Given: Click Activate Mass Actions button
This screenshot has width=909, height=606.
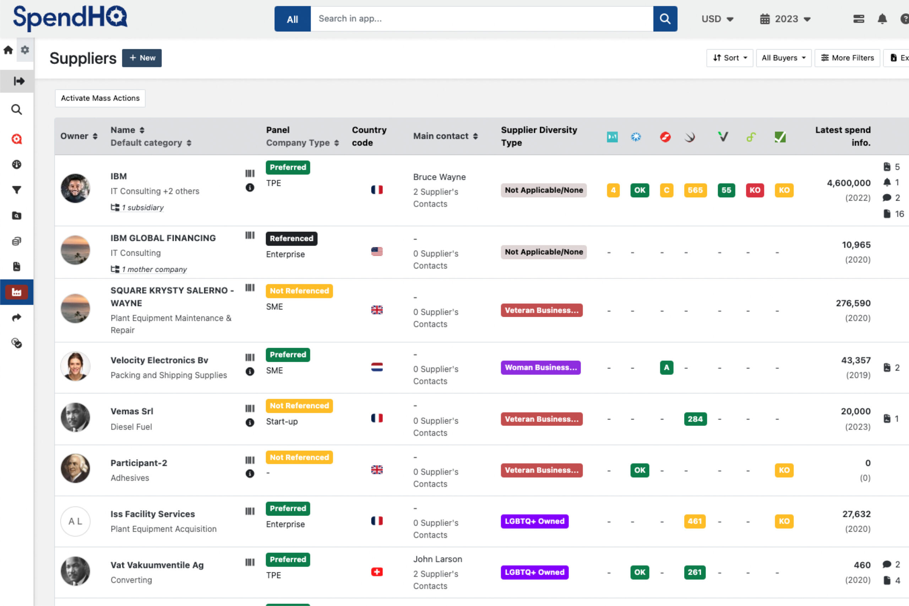Looking at the screenshot, I should (100, 98).
